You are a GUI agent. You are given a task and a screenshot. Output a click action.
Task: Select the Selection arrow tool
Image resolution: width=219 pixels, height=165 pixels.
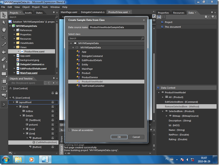click(x=4, y=15)
